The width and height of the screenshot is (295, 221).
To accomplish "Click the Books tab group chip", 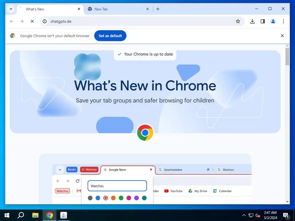I will (x=72, y=169).
